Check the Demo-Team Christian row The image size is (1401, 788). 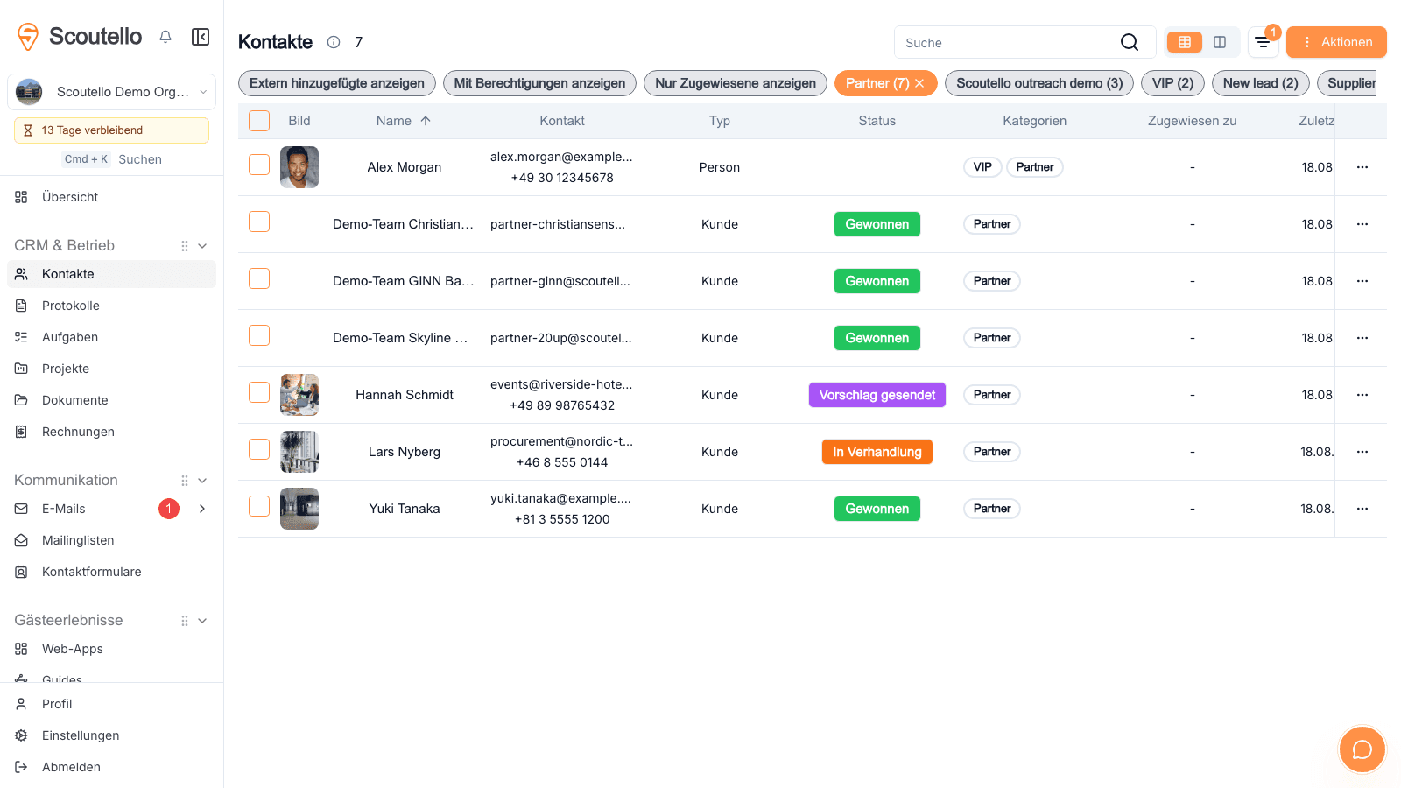[x=259, y=222]
